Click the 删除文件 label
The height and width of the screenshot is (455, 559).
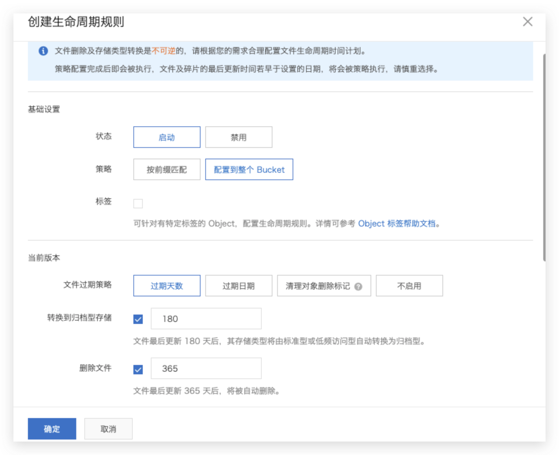pos(95,368)
